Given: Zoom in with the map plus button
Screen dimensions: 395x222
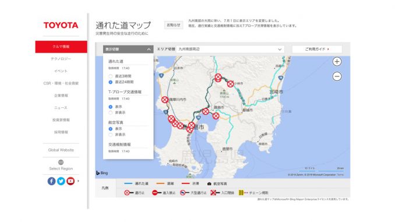Looking at the screenshot, I should click(x=337, y=62).
